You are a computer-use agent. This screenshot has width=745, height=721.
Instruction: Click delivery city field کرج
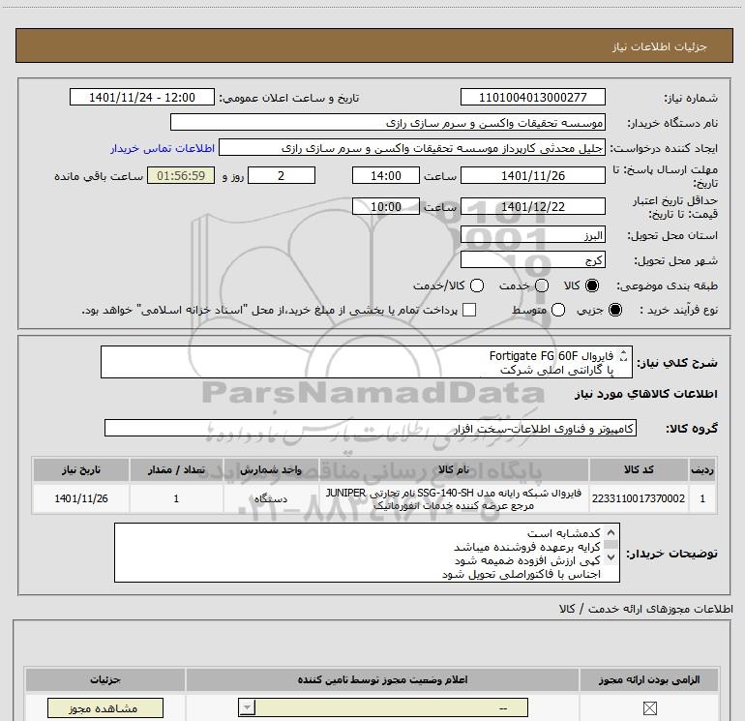pos(532,259)
